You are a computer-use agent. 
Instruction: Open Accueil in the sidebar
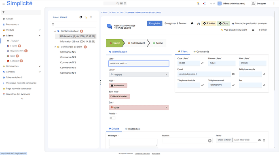tap(10, 19)
